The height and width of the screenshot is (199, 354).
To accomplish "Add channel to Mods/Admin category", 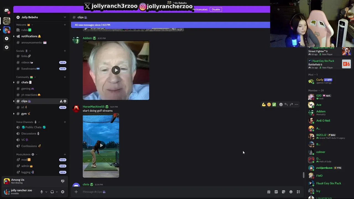I will [x=65, y=155].
